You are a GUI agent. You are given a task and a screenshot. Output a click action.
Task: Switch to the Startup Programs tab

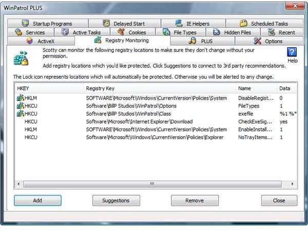(48, 24)
